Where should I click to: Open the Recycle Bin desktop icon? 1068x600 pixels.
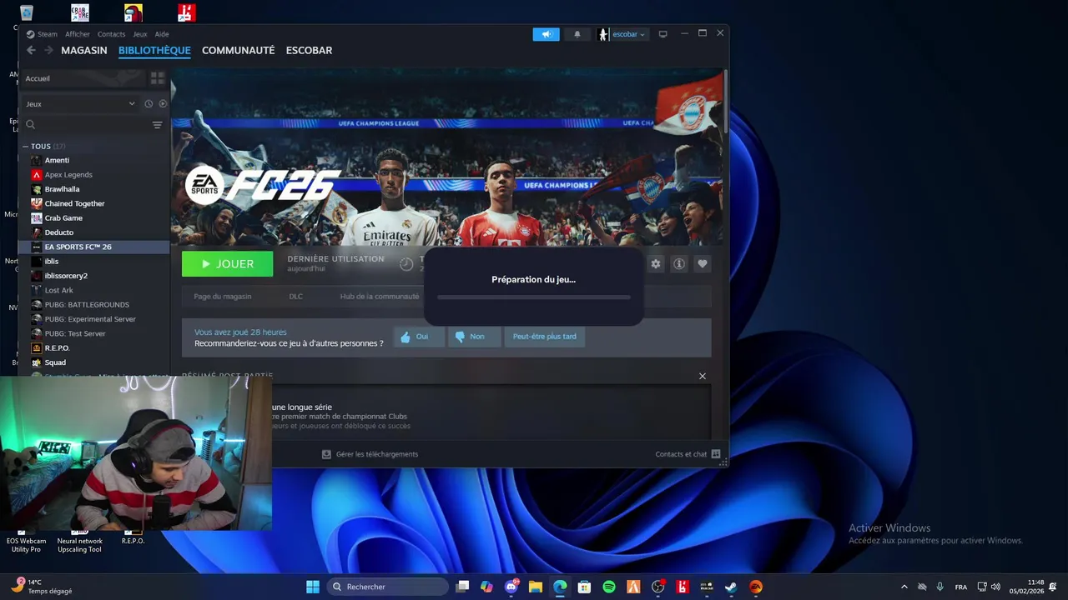tap(27, 12)
